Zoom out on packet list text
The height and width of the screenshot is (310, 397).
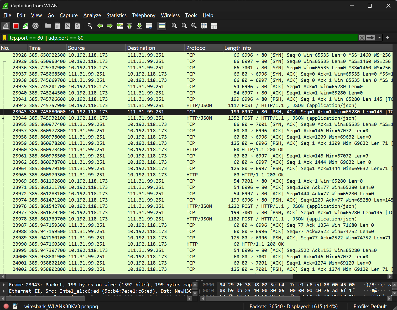pyautogui.click(x=184, y=26)
